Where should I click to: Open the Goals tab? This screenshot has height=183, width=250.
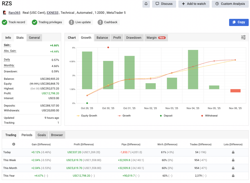click(42, 135)
